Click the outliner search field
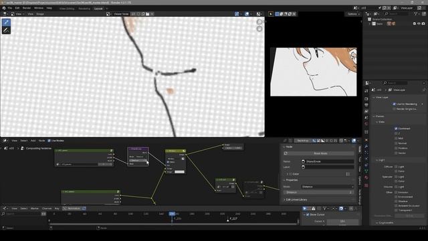 point(397,13)
